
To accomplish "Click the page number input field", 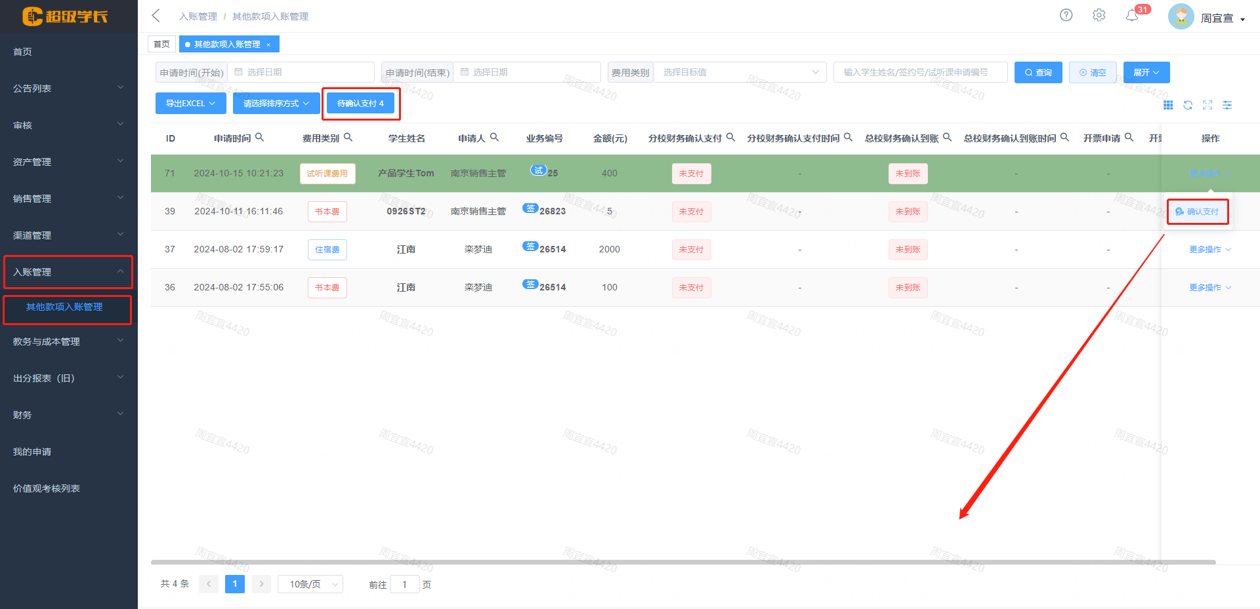I will tap(405, 583).
